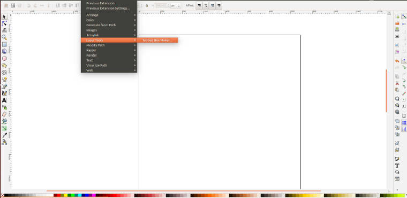
Task: Open the Web menu entry
Action: click(x=109, y=70)
